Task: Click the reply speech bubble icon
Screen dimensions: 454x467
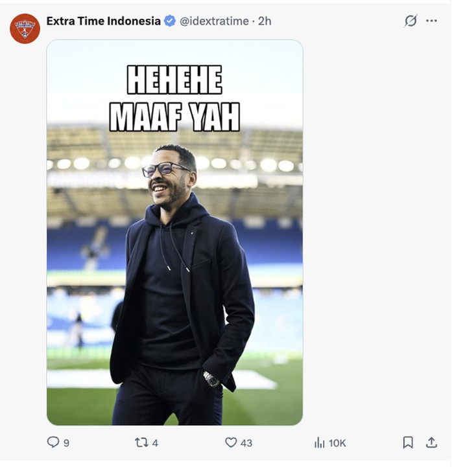Action: [53, 442]
